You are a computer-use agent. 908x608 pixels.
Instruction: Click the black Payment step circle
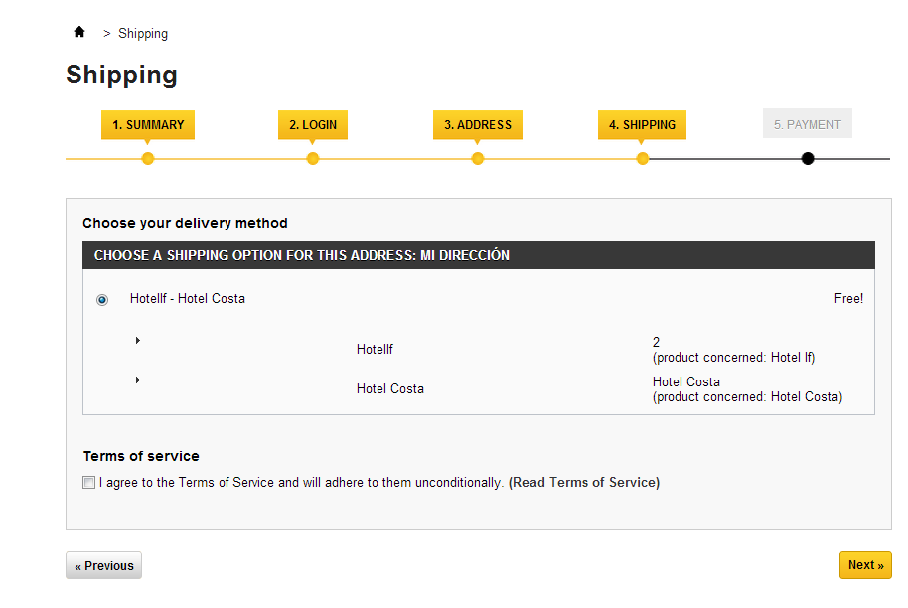(x=808, y=159)
